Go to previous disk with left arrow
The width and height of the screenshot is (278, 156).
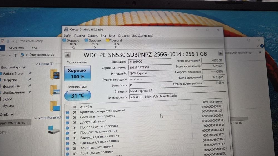pyautogui.click(x=67, y=55)
